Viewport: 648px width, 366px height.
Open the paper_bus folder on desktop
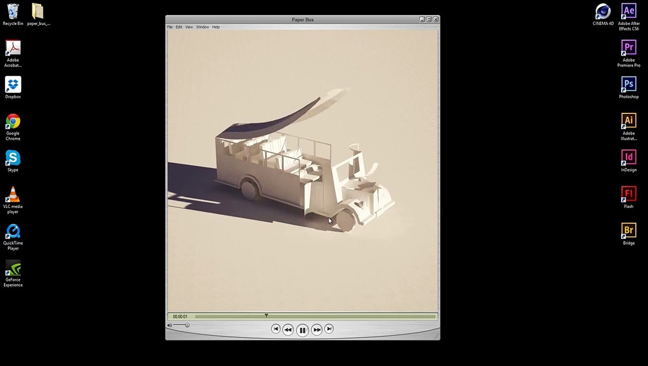pyautogui.click(x=38, y=14)
